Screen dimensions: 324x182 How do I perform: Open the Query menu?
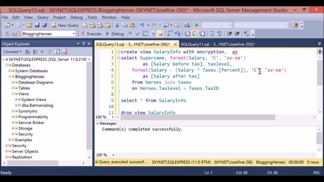coord(43,17)
